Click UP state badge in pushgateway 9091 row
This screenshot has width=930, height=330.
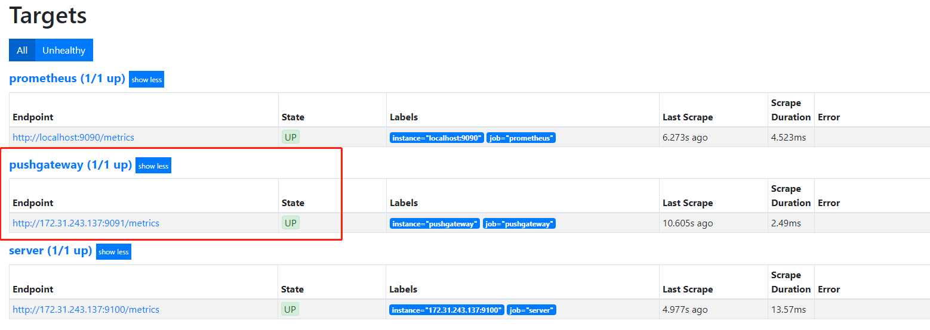coord(291,223)
